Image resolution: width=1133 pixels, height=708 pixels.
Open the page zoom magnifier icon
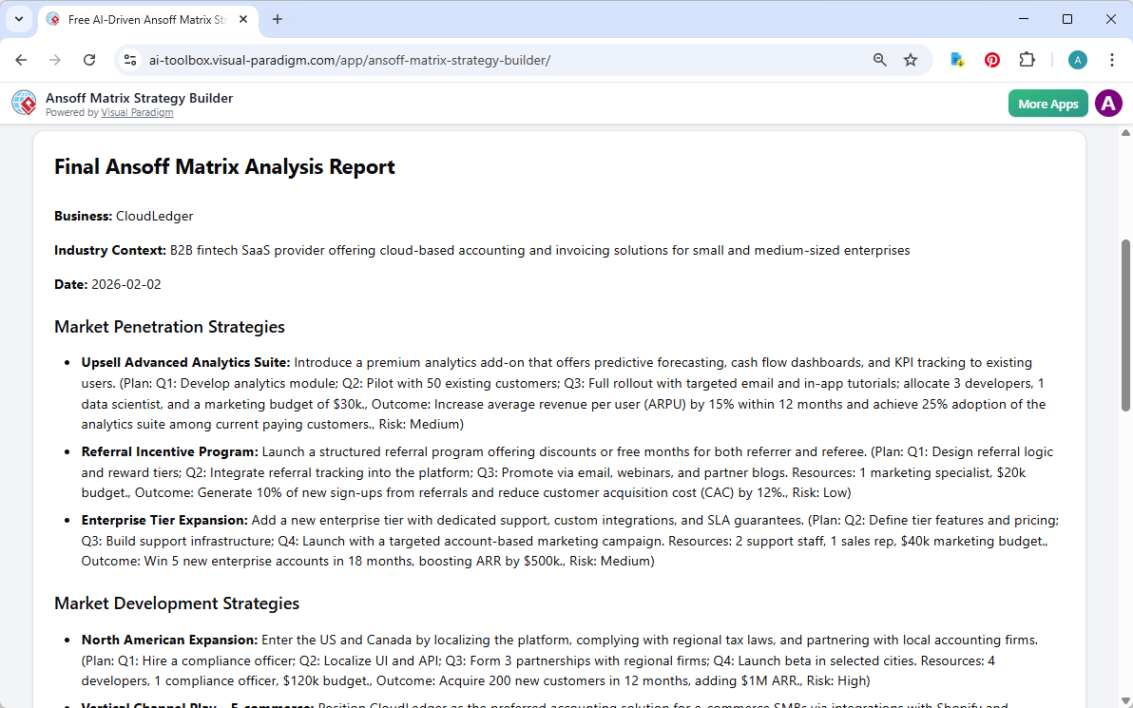pyautogui.click(x=879, y=59)
